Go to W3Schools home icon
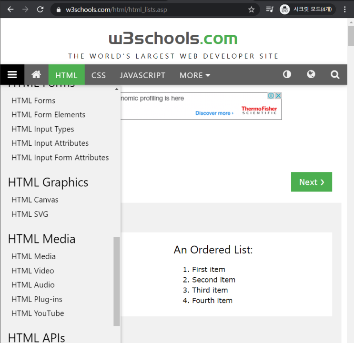Viewport: 354px width, 343px height. (x=36, y=75)
